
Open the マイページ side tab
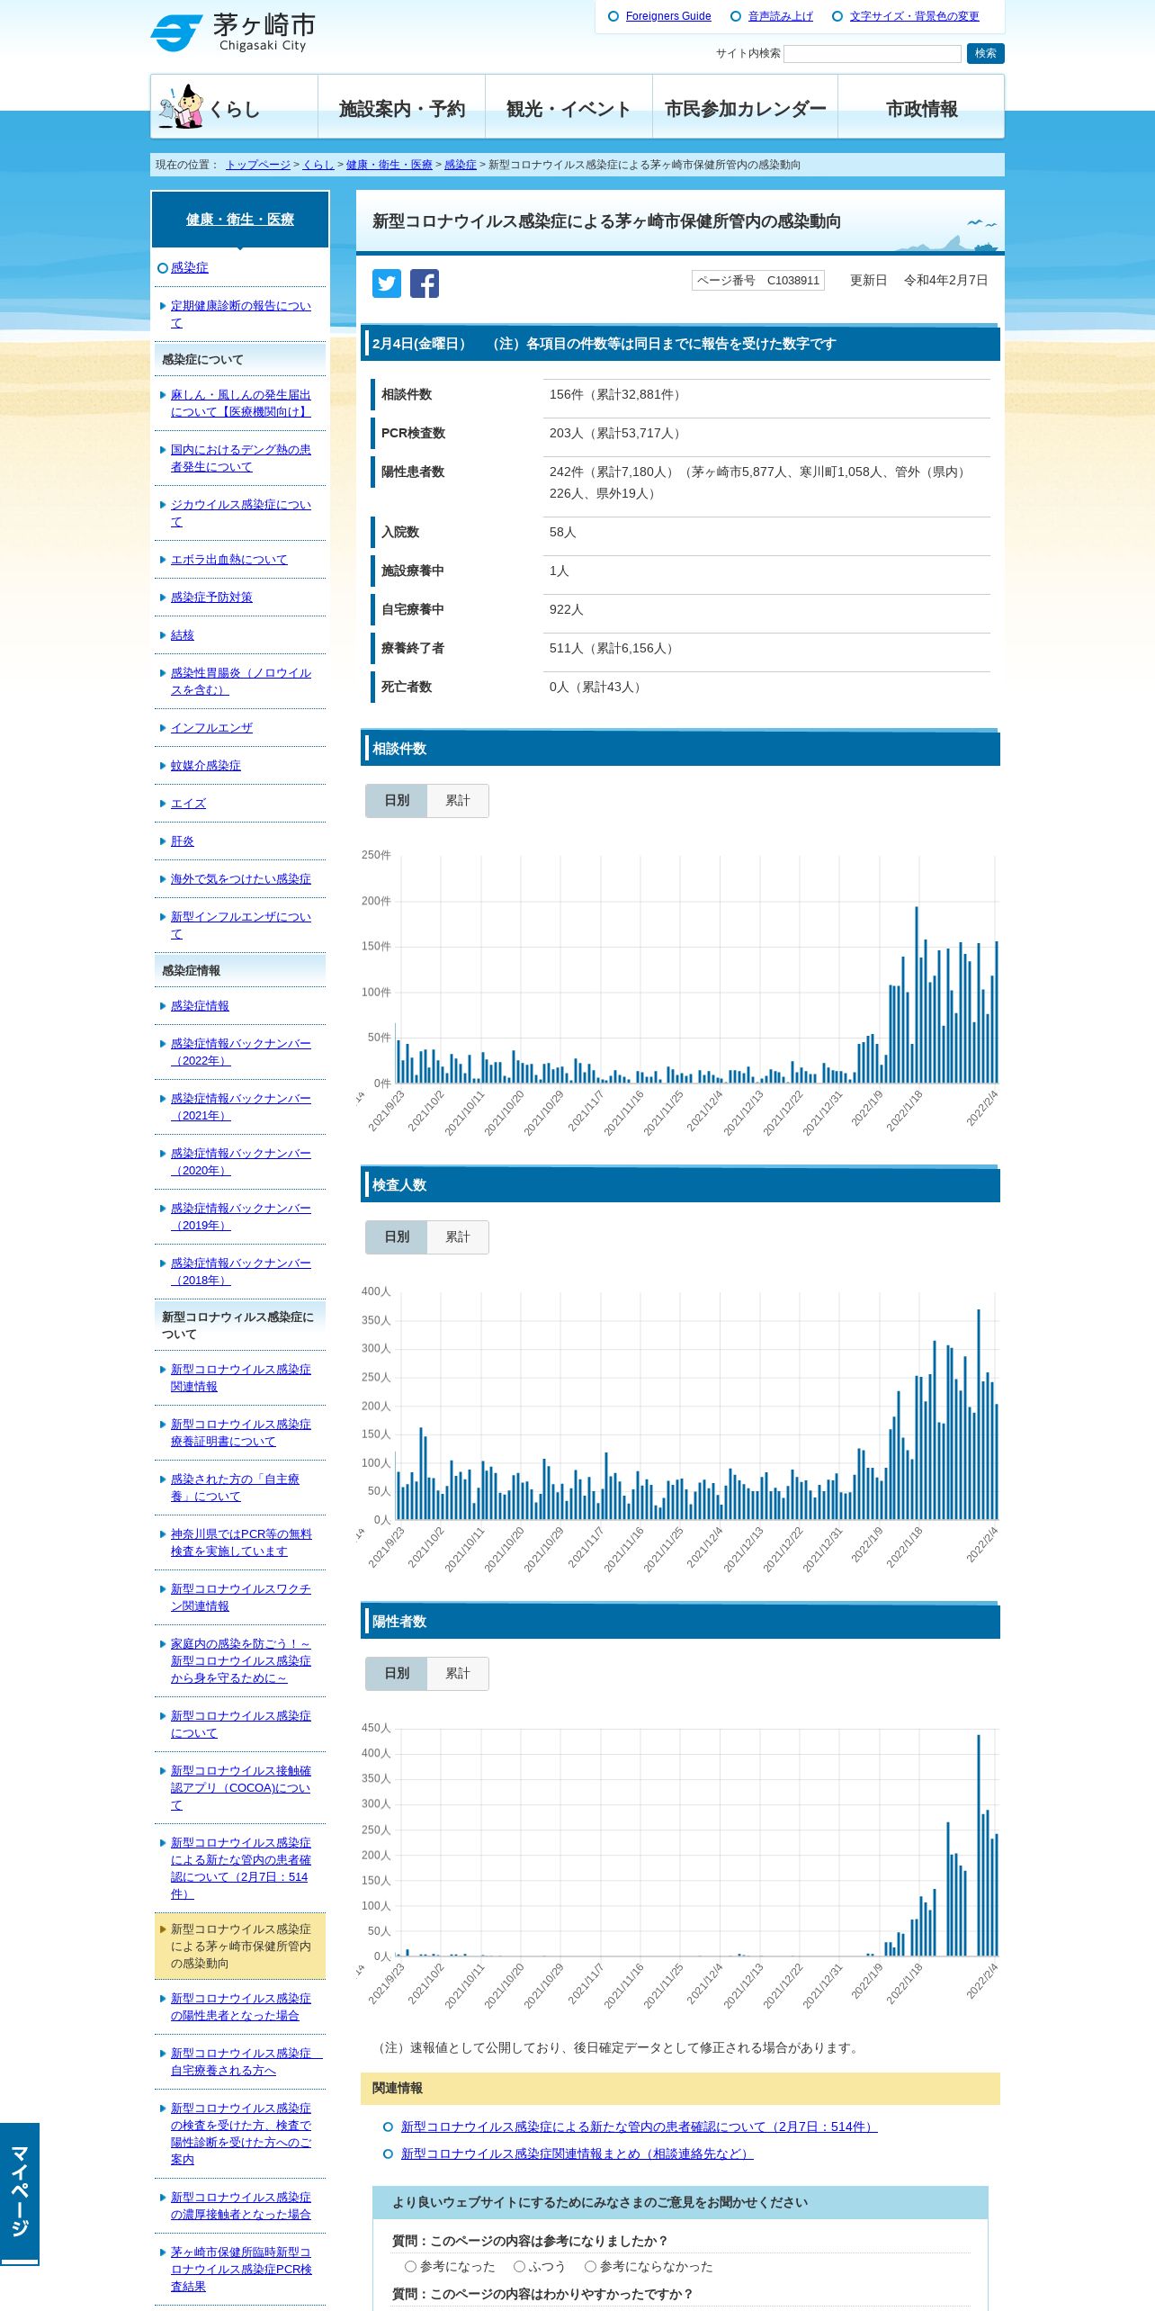[x=20, y=2193]
